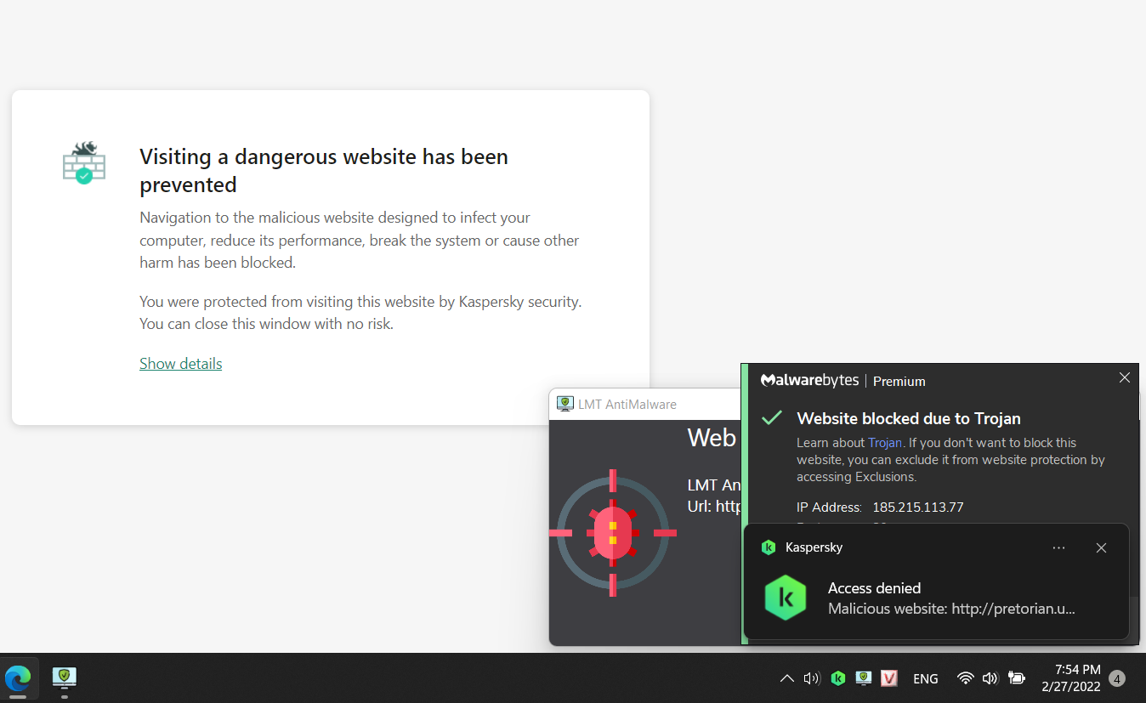Open LMT AntiMalware taskbar app icon
Viewport: 1146px width, 703px height.
pyautogui.click(x=65, y=677)
